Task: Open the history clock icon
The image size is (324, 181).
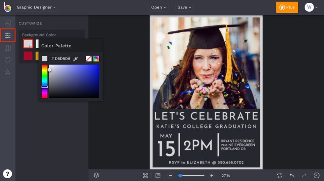Action: click(317, 176)
